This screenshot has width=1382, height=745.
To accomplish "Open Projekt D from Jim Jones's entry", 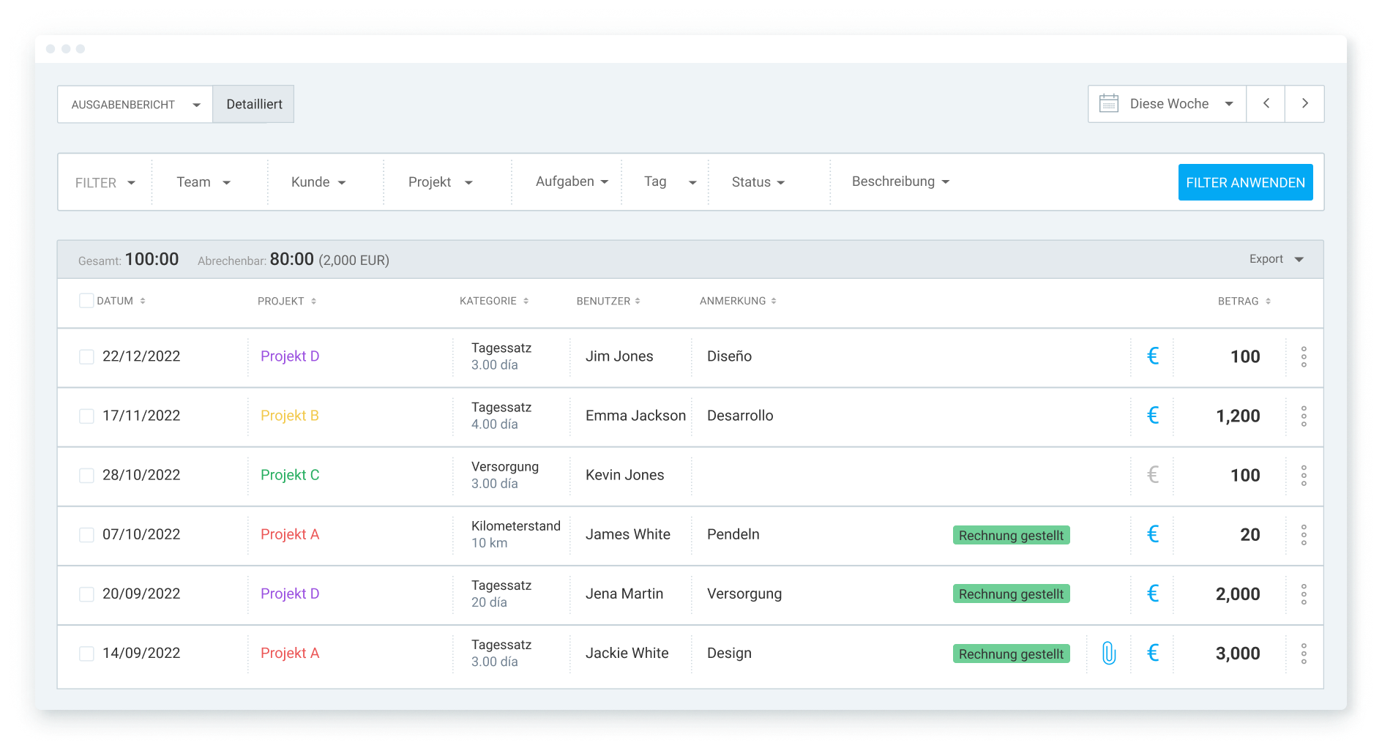I will [x=290, y=356].
